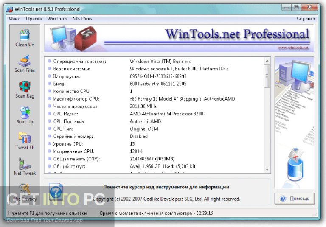Click the computer illustration in right panel
This screenshot has height=227, width=326.
click(295, 76)
